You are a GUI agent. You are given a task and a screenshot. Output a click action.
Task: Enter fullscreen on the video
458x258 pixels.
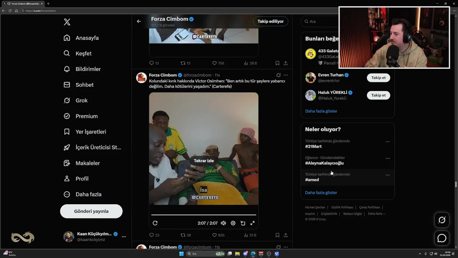[x=253, y=223]
